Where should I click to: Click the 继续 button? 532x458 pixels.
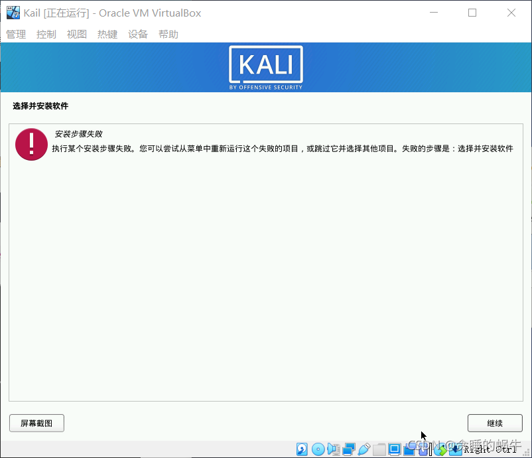point(495,423)
